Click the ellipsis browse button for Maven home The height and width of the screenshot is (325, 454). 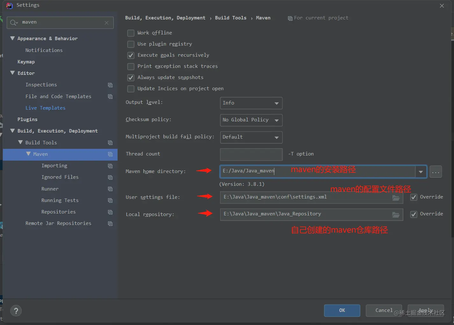click(436, 172)
